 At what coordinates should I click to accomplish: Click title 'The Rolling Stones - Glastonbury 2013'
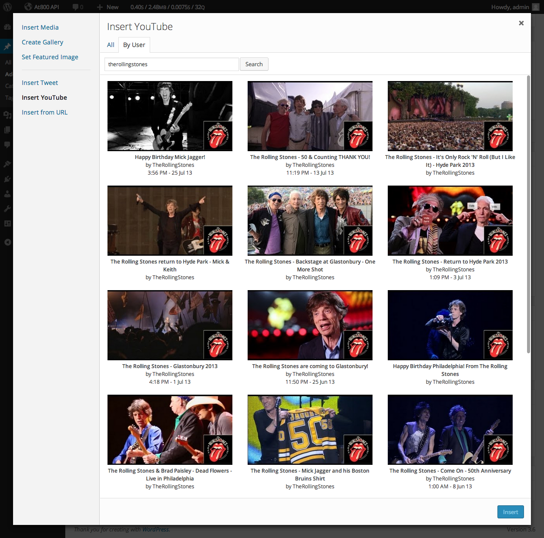click(x=170, y=366)
